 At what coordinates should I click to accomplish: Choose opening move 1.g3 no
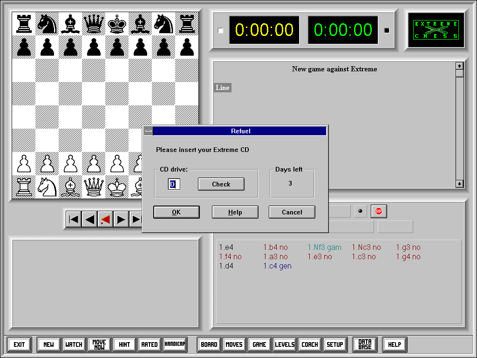coord(408,248)
